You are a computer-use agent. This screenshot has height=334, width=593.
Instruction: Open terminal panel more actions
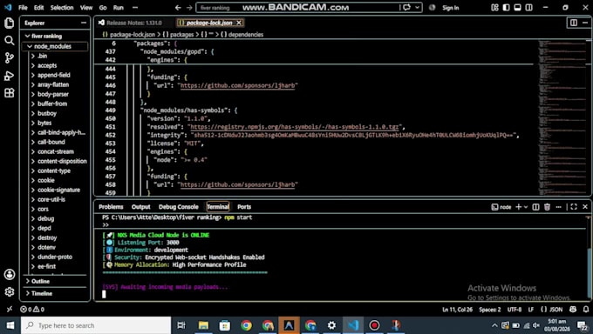(x=559, y=207)
